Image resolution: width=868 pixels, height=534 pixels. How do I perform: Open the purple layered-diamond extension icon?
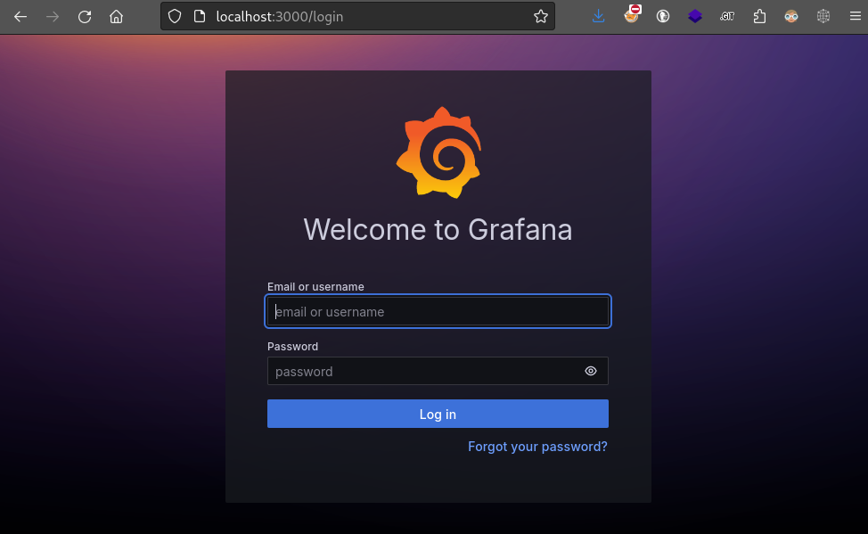click(695, 17)
